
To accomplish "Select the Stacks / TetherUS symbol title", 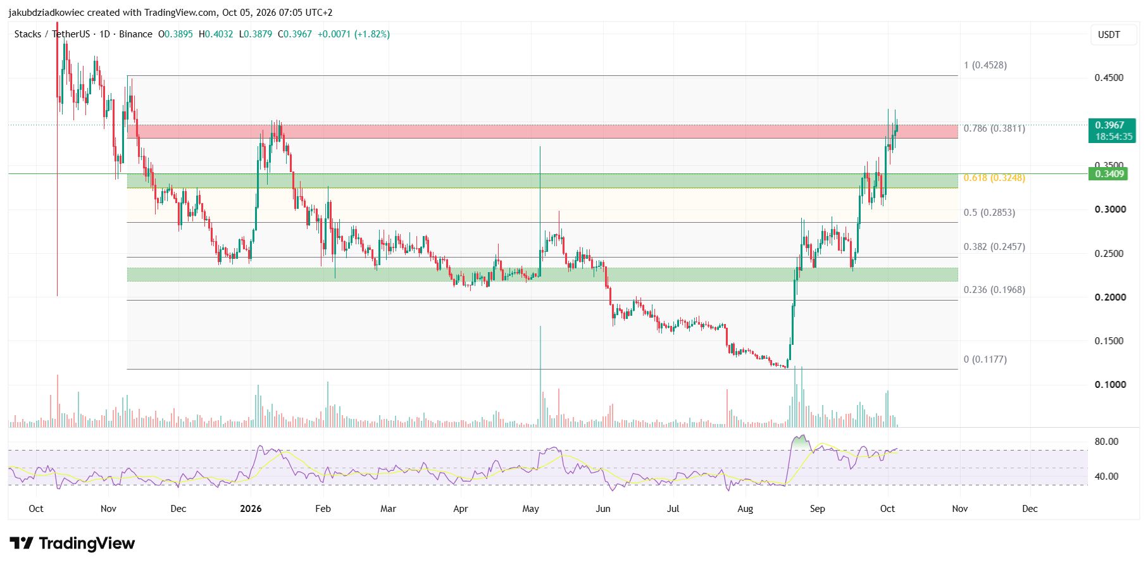I will [x=52, y=34].
